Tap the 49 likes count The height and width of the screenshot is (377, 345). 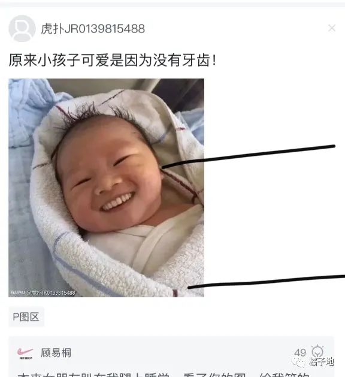point(300,352)
